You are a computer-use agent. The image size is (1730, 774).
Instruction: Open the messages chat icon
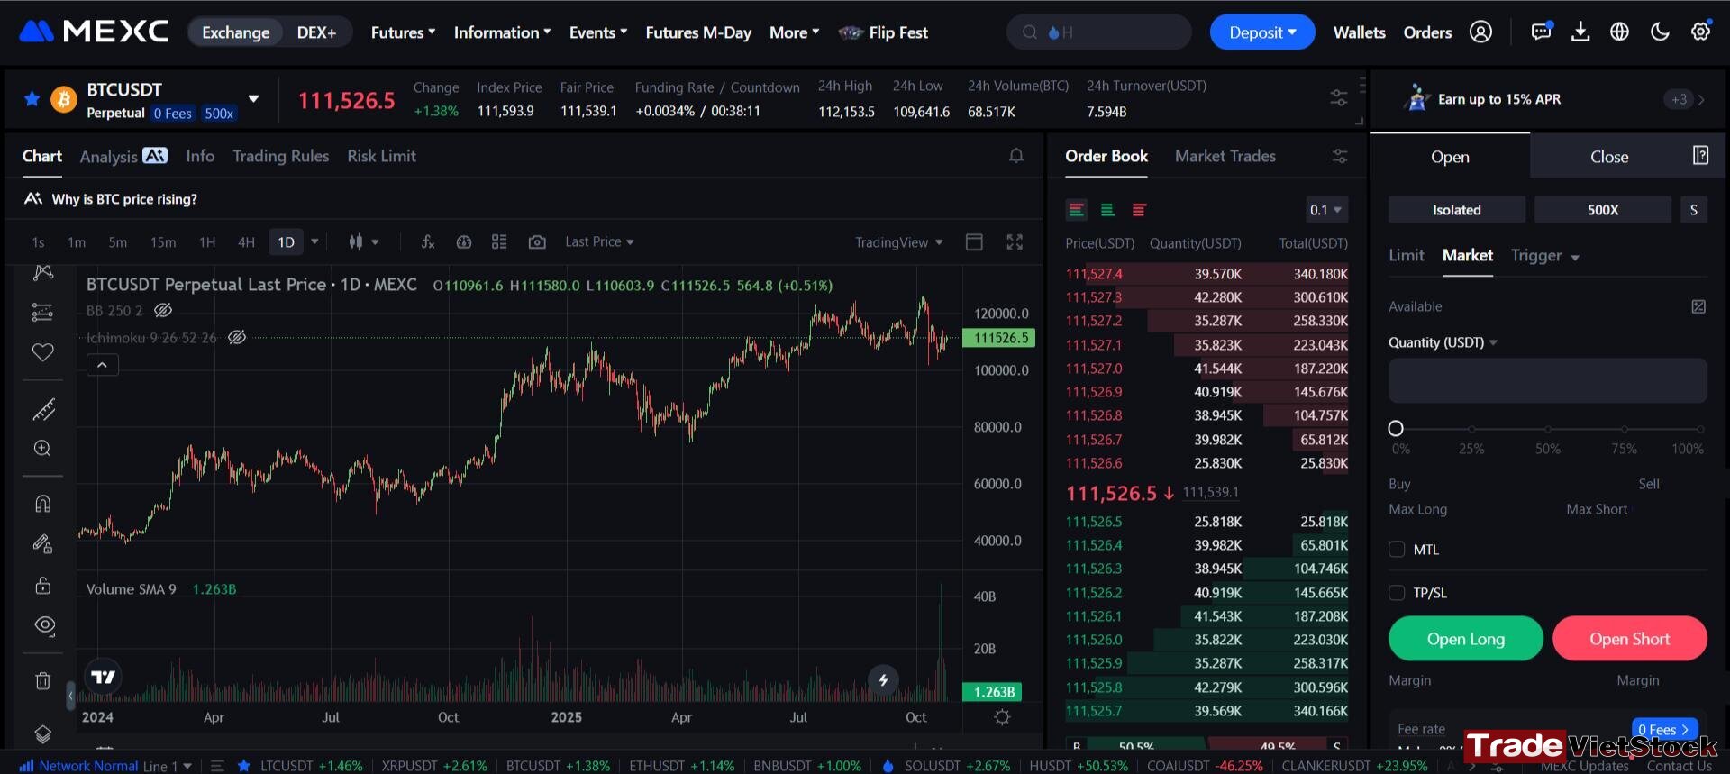tap(1542, 32)
